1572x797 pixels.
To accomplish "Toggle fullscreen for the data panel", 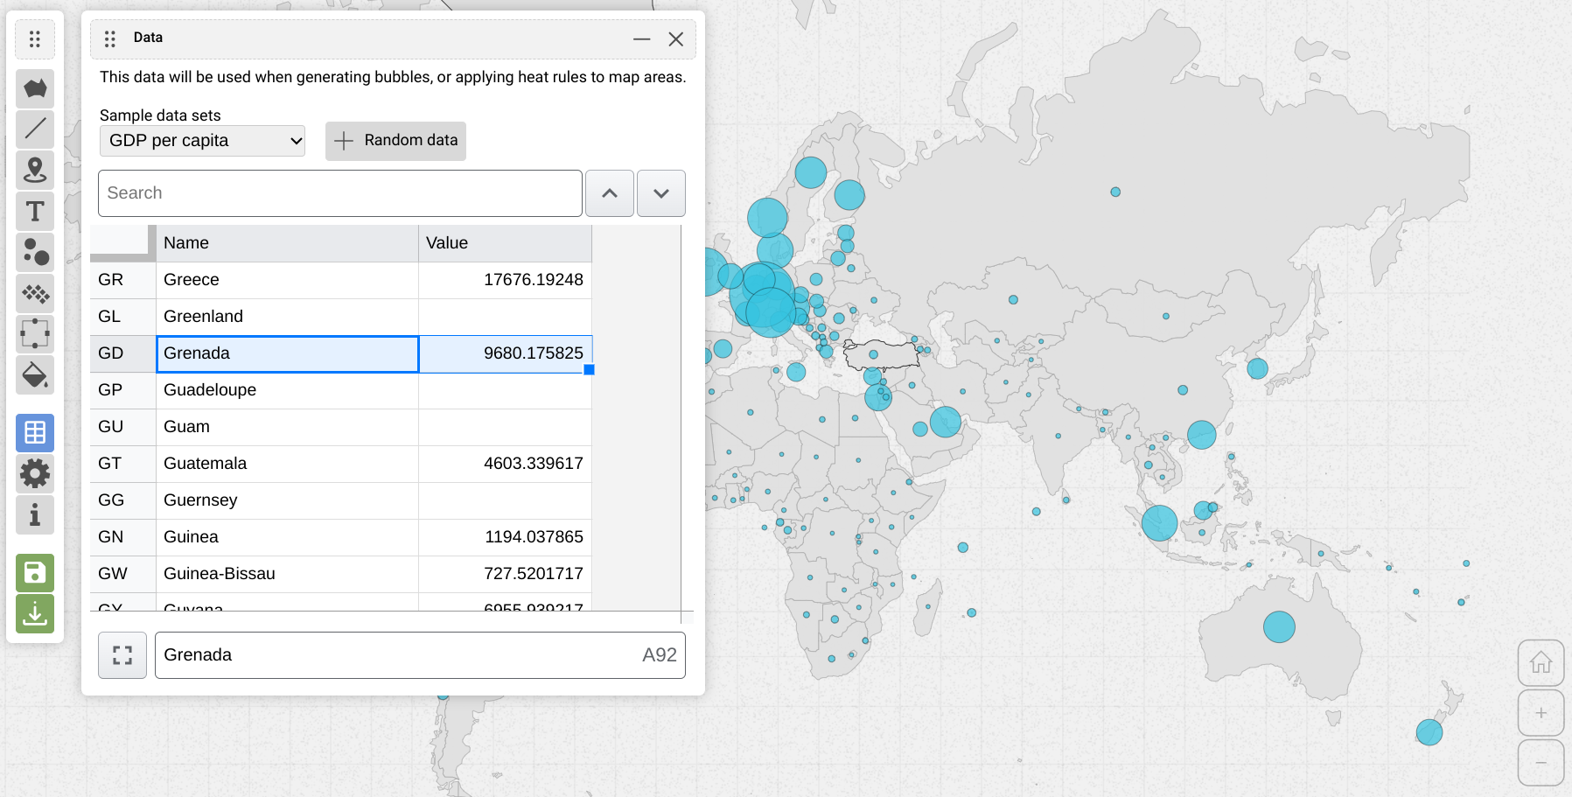I will tap(122, 655).
